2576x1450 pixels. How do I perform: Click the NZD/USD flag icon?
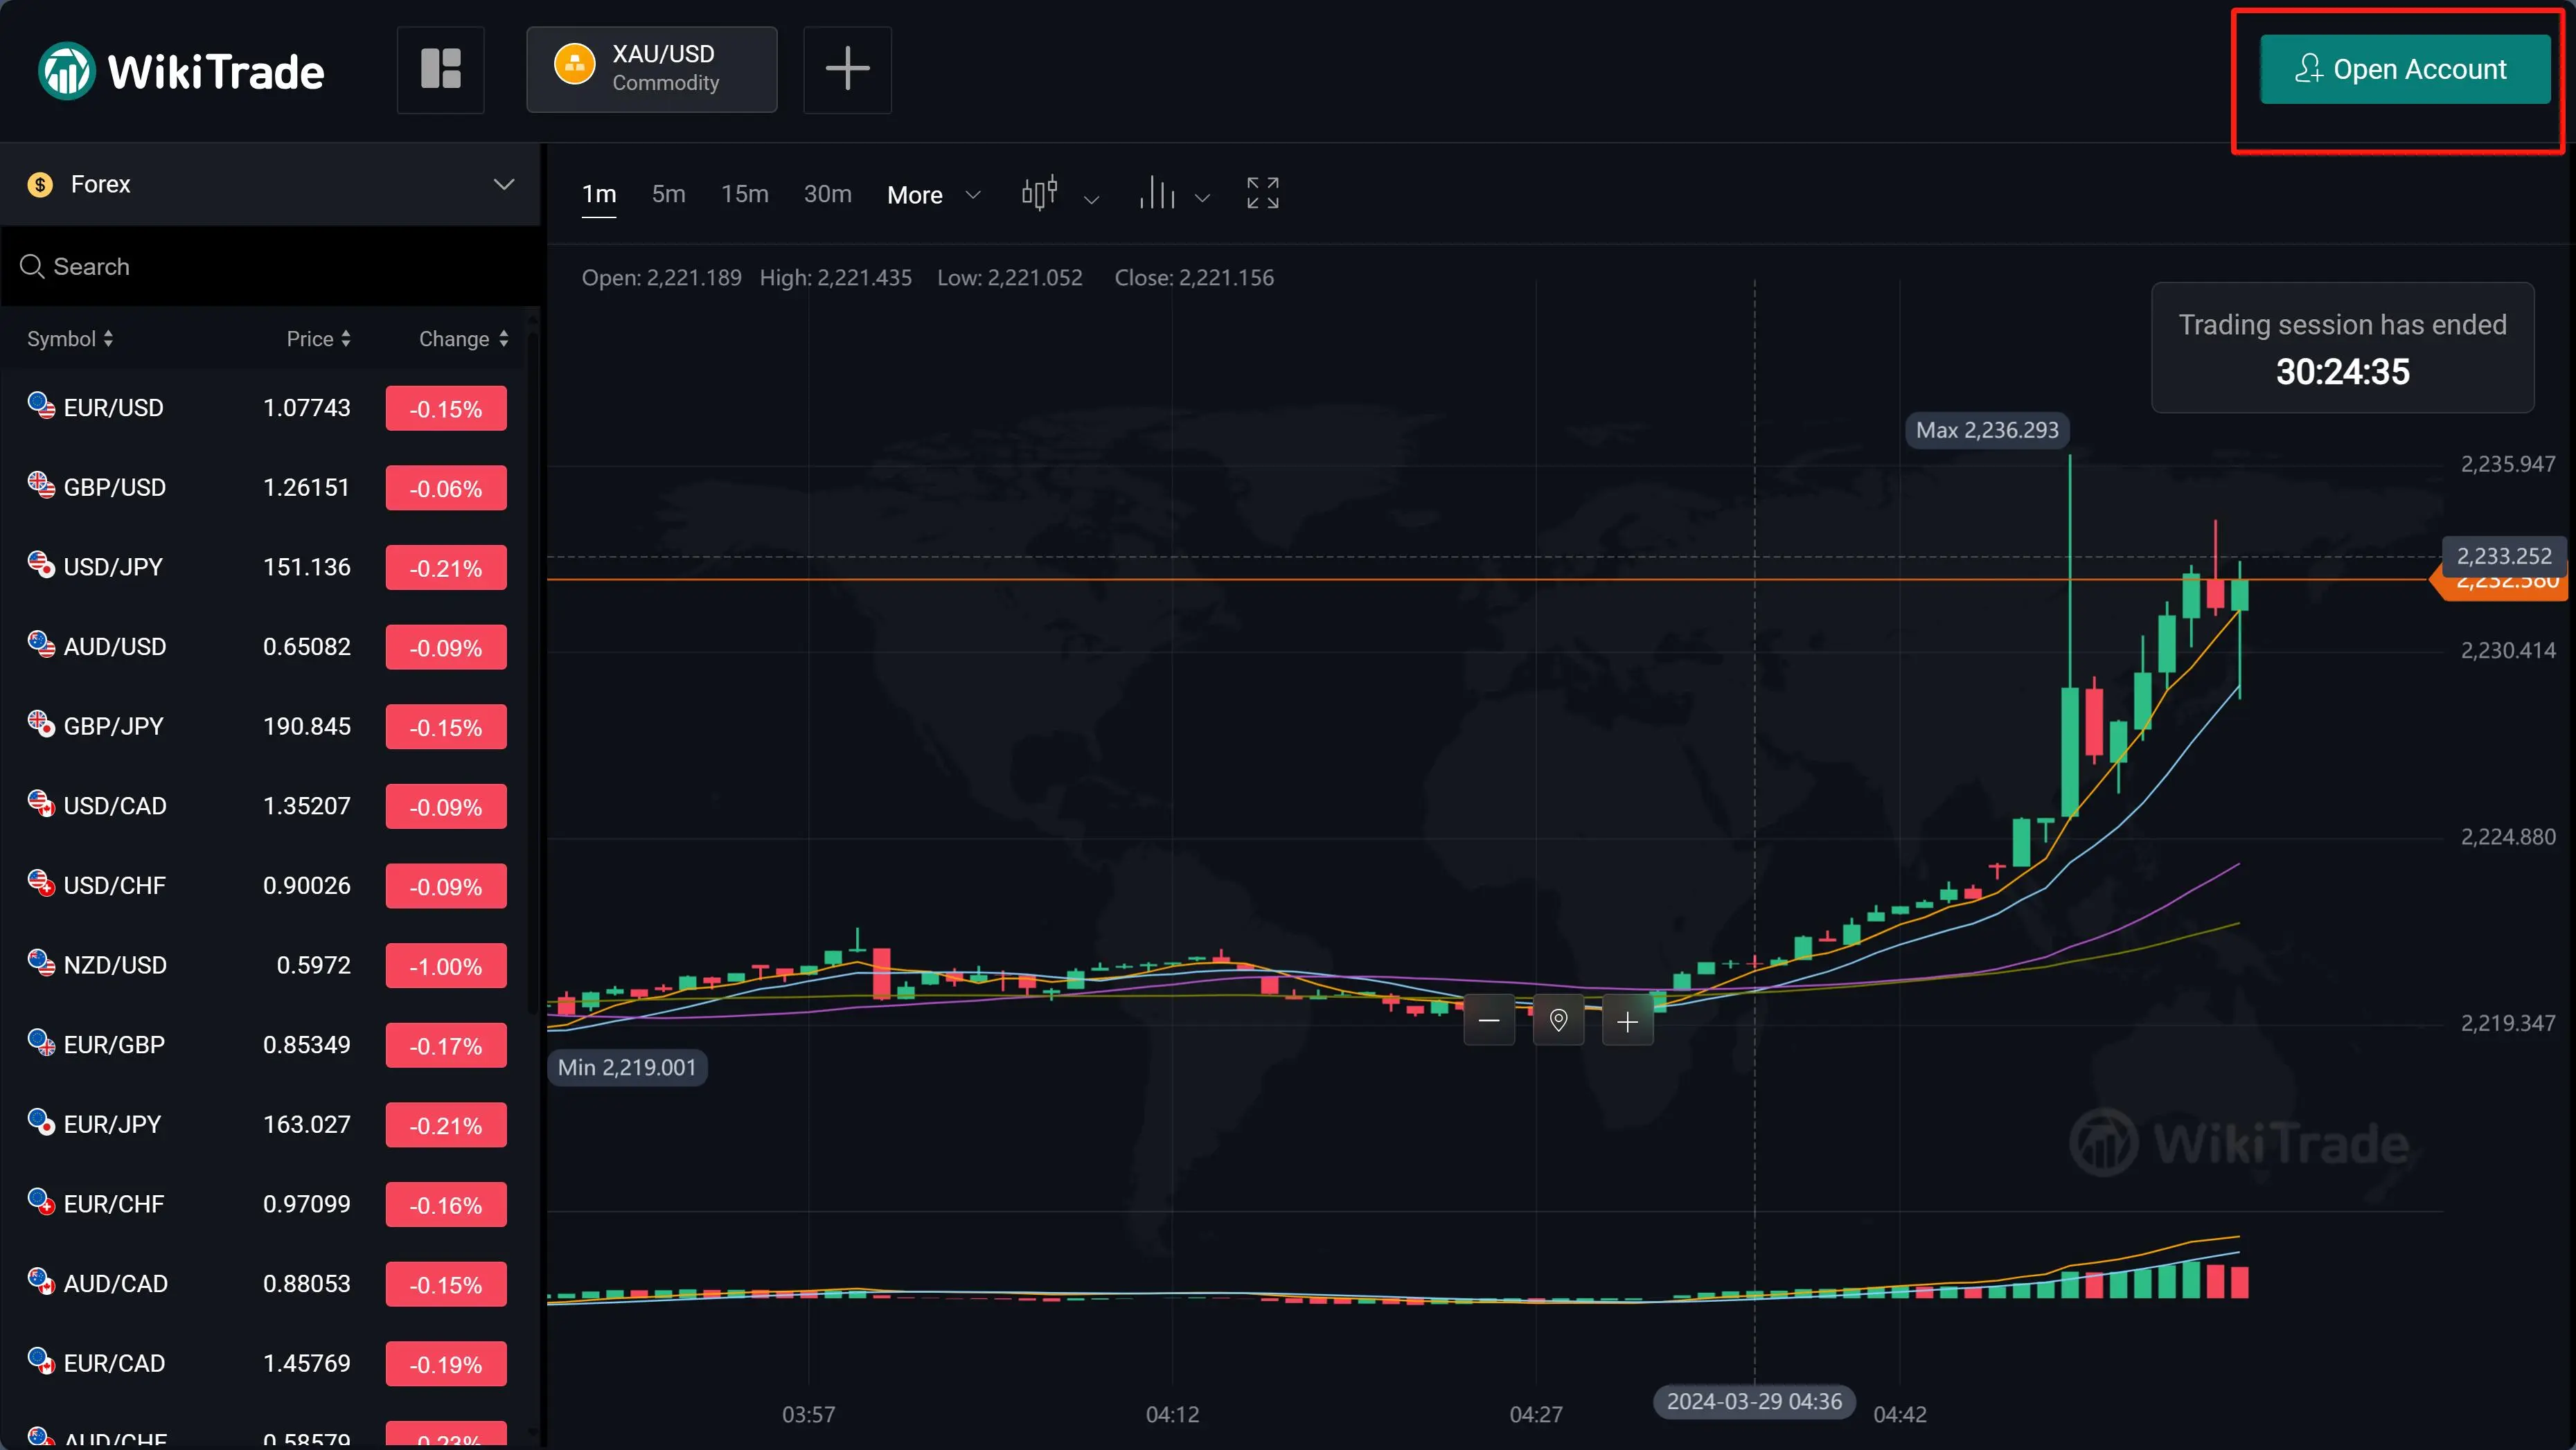[x=41, y=962]
